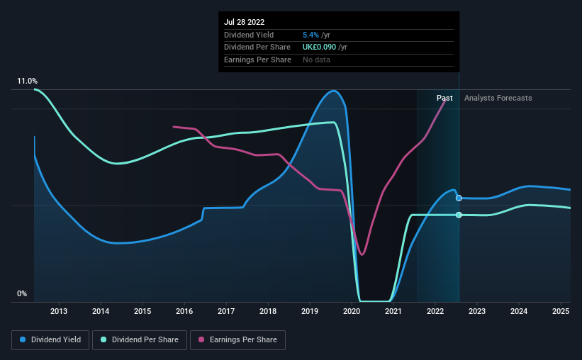Click the 2020 x-axis year label

click(352, 311)
